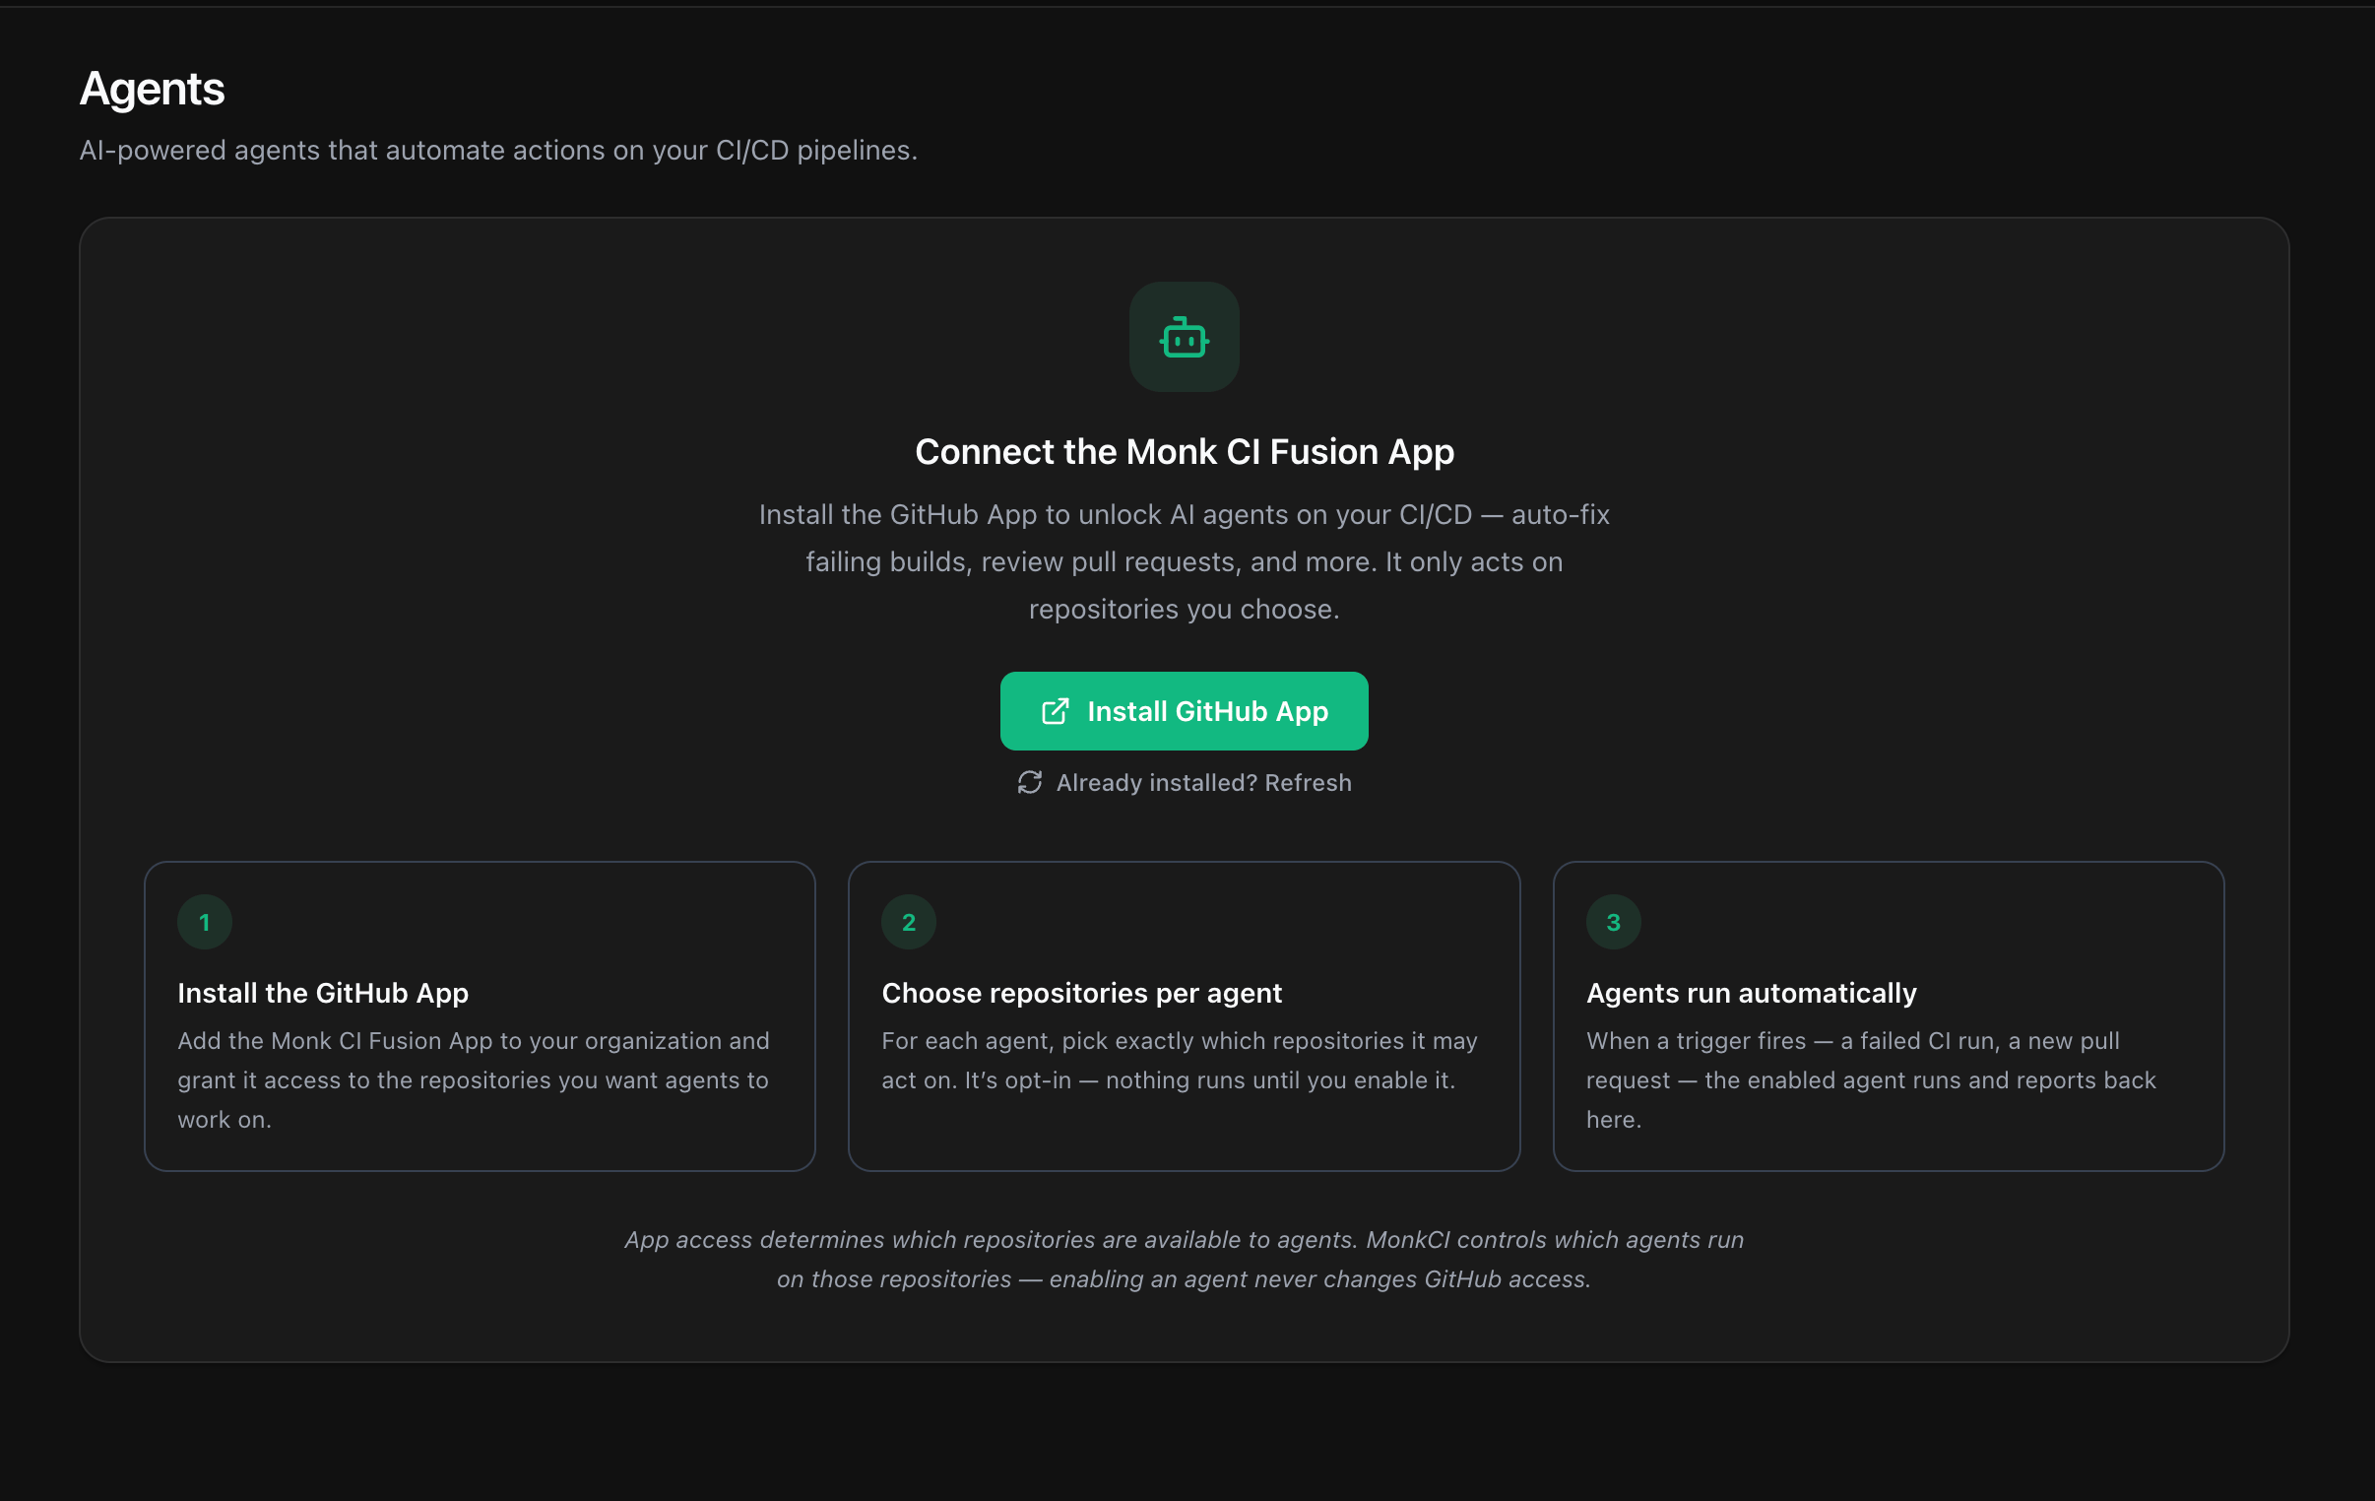The height and width of the screenshot is (1501, 2375).
Task: Click the italic App access footnote text
Action: pyautogui.click(x=1184, y=1260)
